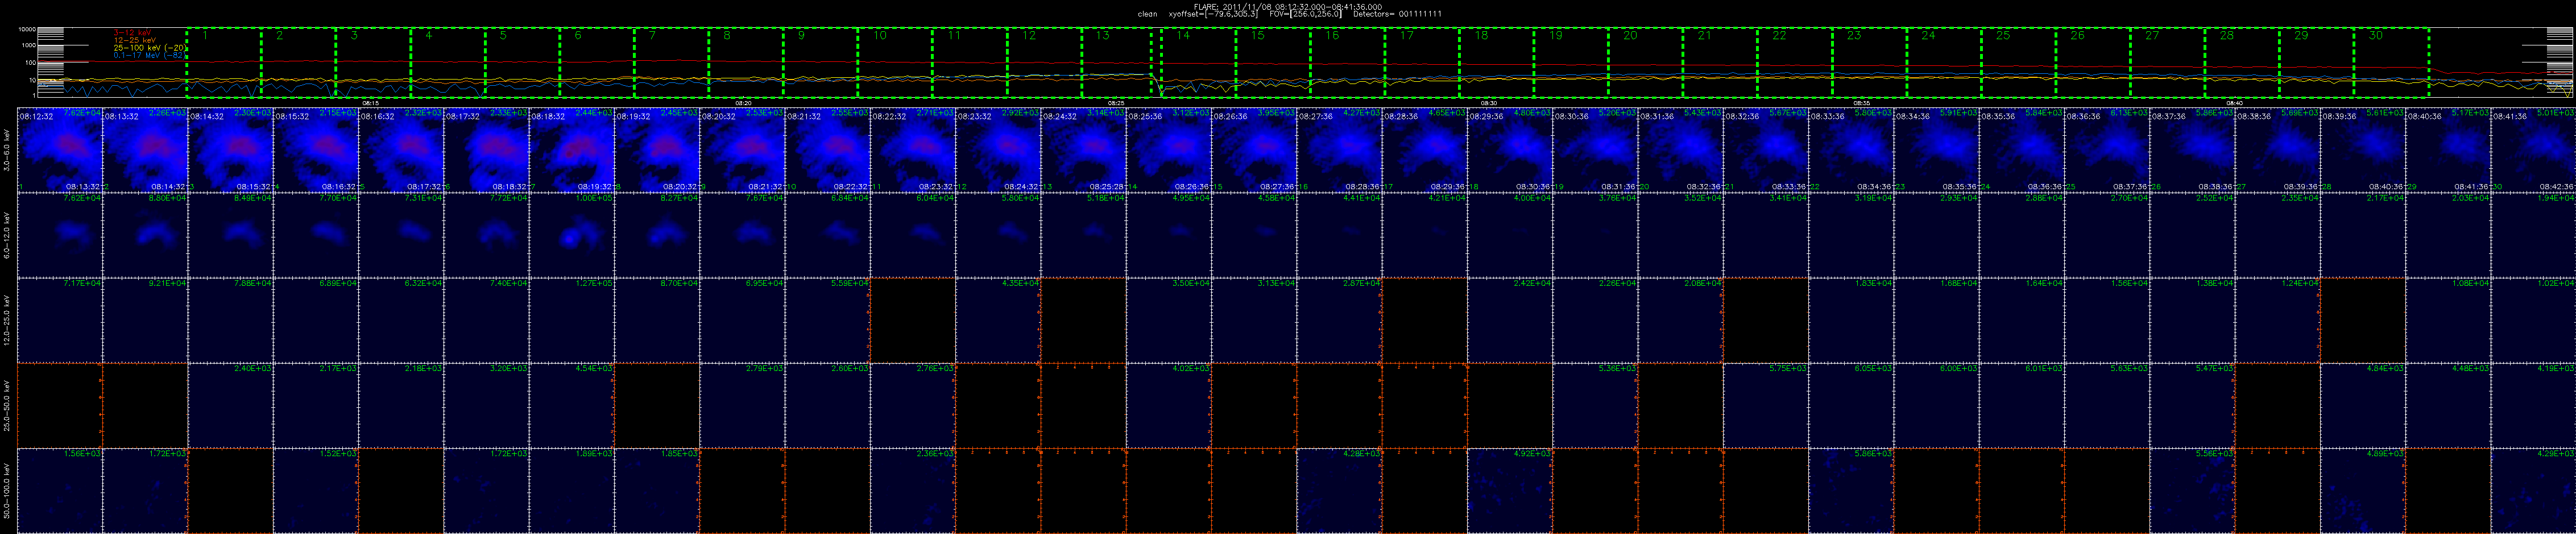The width and height of the screenshot is (2576, 534).
Task: Open the 3.0-6.0 keV image starting 08:14:32
Action: (x=231, y=150)
